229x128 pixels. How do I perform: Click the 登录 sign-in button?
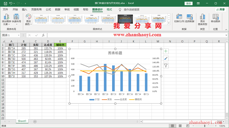click(x=189, y=3)
